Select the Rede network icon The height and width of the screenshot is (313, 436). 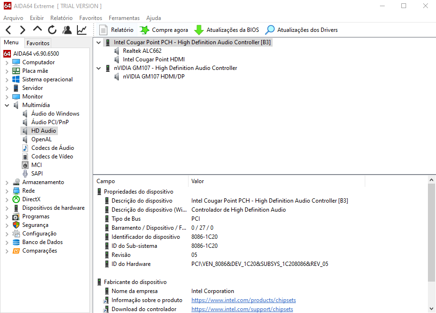tap(16, 191)
